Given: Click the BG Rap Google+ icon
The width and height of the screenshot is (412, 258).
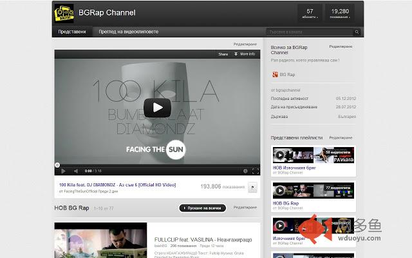Looking at the screenshot, I should pyautogui.click(x=275, y=75).
